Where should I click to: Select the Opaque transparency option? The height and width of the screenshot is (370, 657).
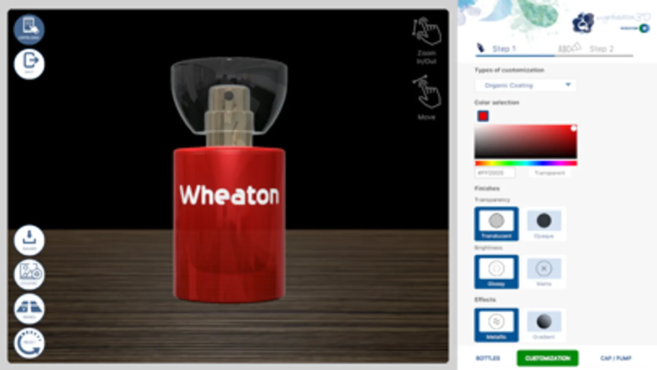tap(544, 224)
